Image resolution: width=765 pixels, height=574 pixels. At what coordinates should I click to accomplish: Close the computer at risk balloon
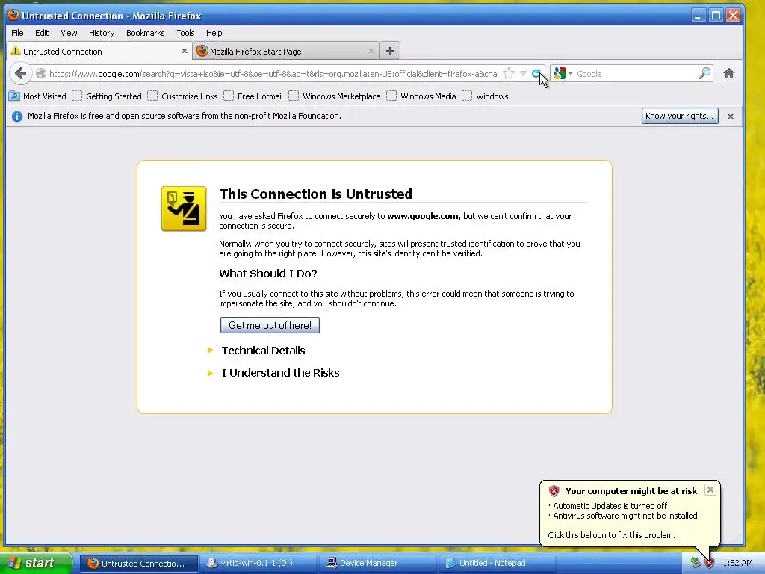tap(710, 490)
